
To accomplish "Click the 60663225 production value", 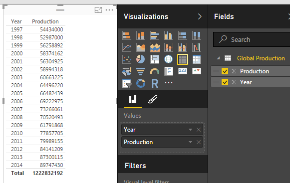I will [x=51, y=77].
